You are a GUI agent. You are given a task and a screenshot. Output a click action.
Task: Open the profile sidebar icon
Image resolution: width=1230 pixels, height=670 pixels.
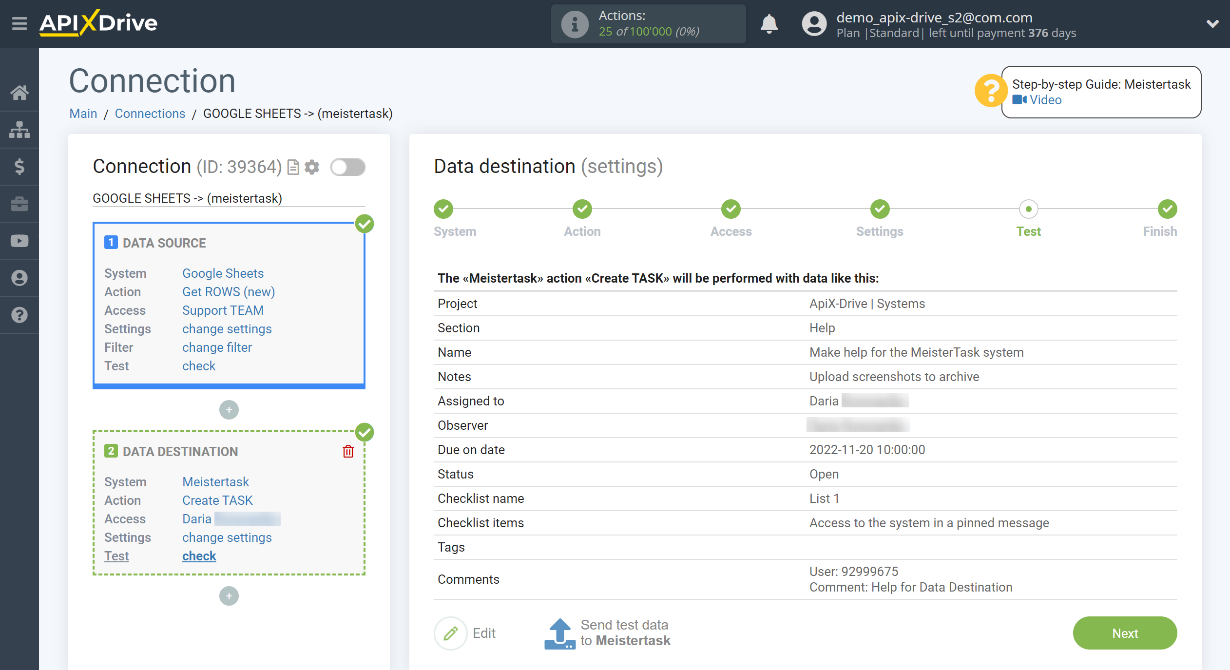coord(19,278)
